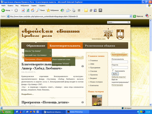Image resolution: width=152 pixels, height=114 pixels.
Task: Print the page with printer icon
Action: (74, 10)
